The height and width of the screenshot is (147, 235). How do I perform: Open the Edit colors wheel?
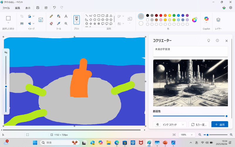tap(194, 20)
